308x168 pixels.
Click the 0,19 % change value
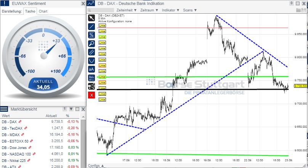tap(73, 160)
